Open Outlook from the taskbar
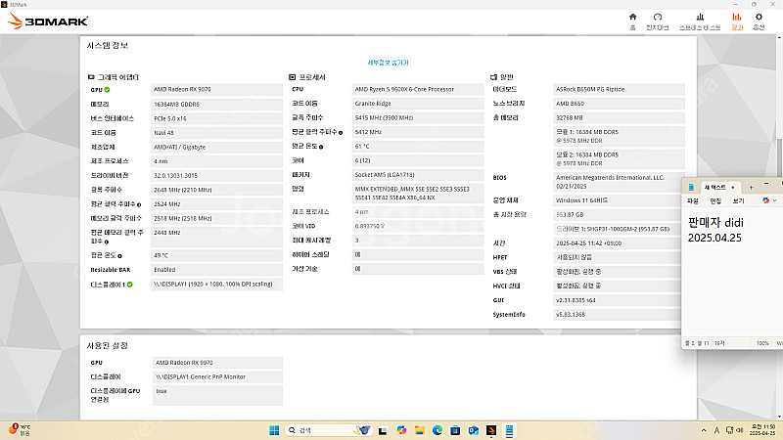The height and width of the screenshot is (440, 783). [474, 430]
